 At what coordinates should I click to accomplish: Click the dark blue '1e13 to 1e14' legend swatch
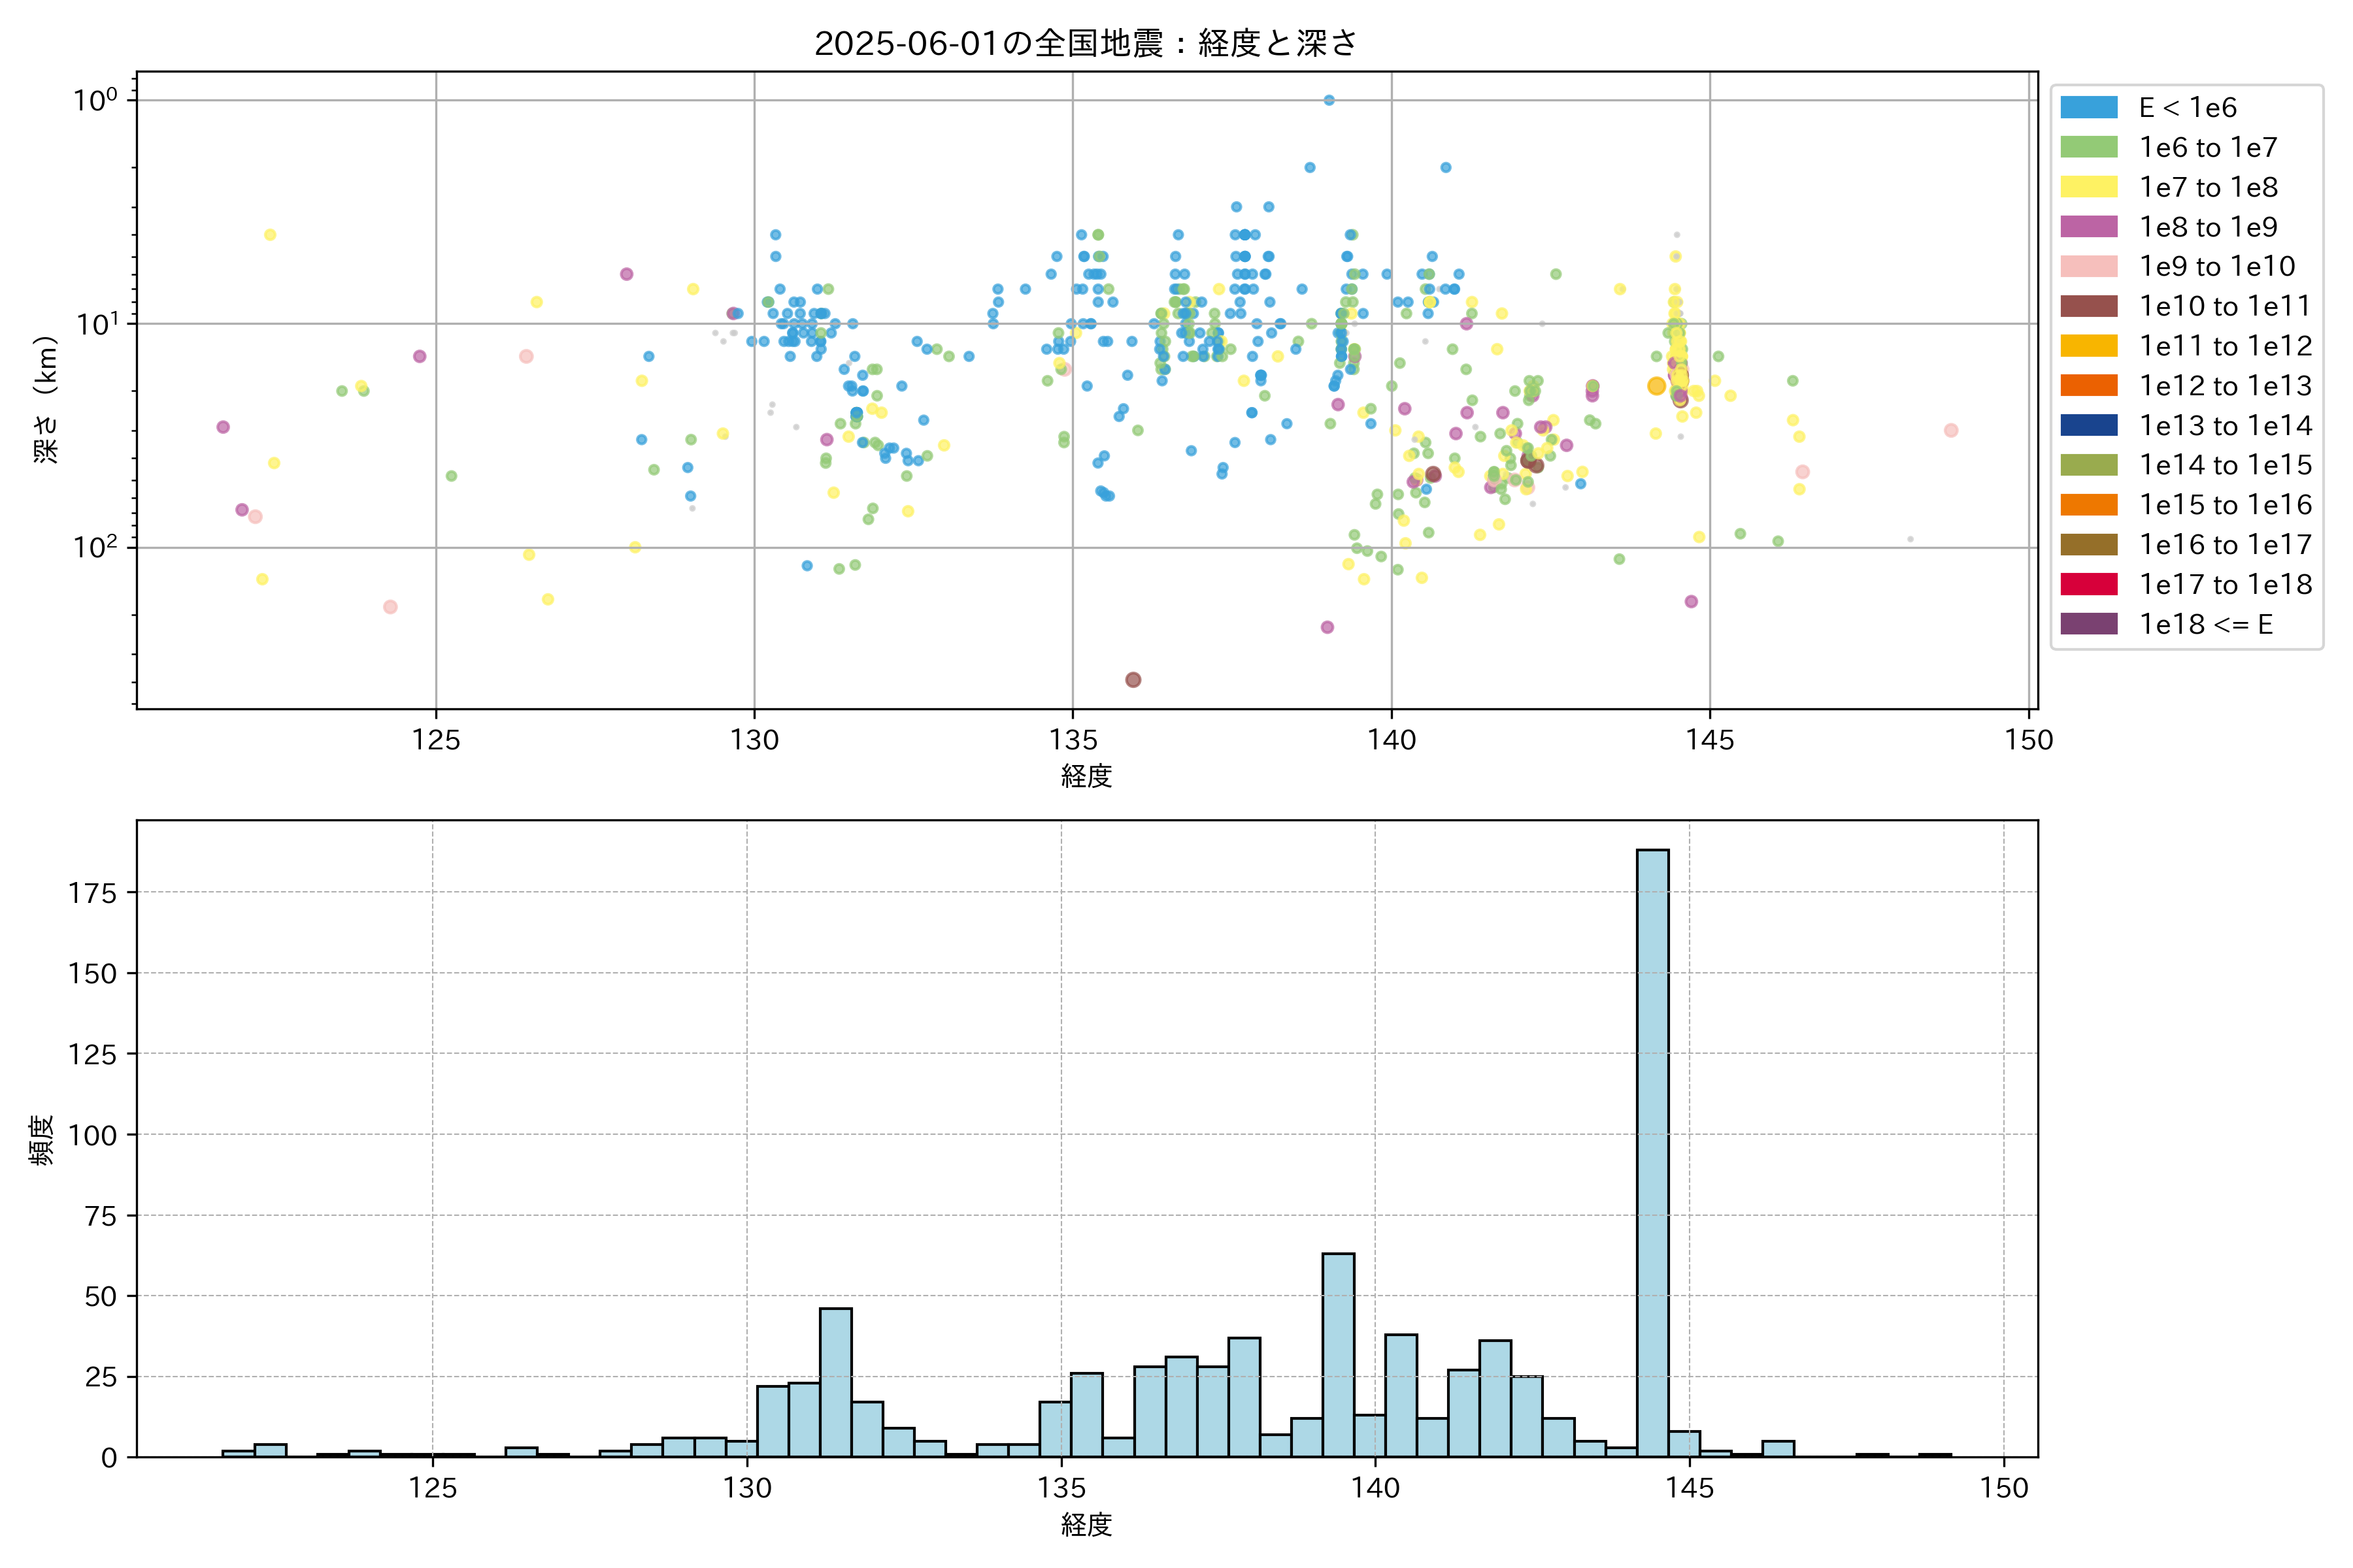[x=2088, y=425]
